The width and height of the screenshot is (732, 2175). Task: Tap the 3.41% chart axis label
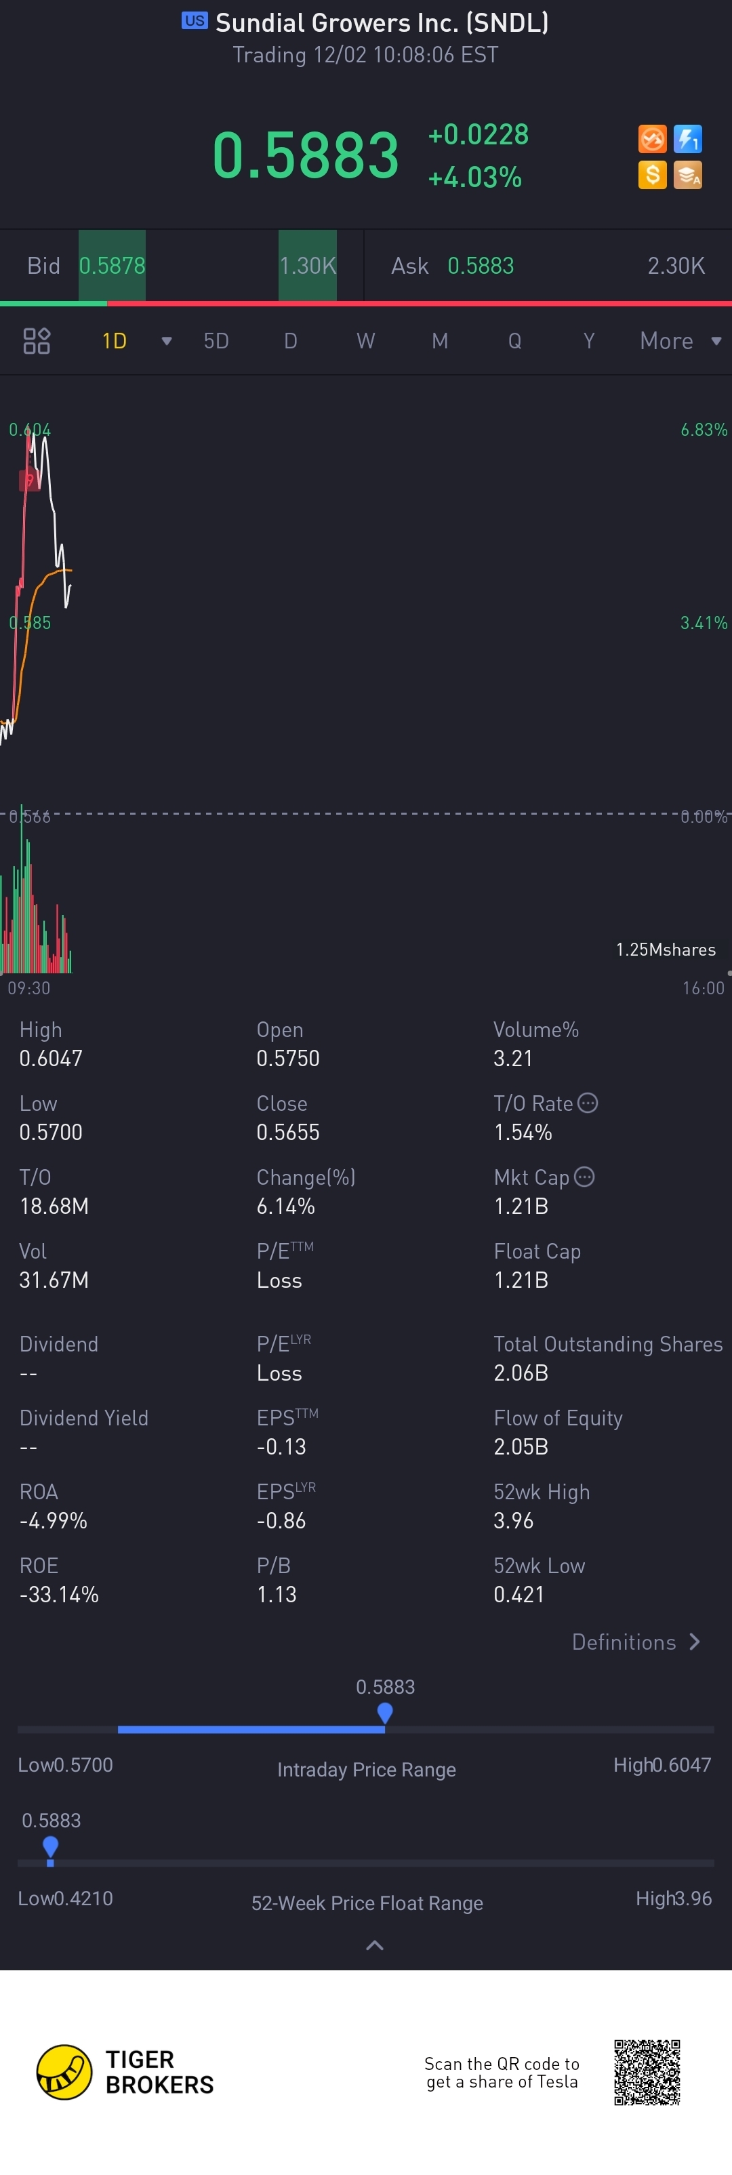coord(704,623)
